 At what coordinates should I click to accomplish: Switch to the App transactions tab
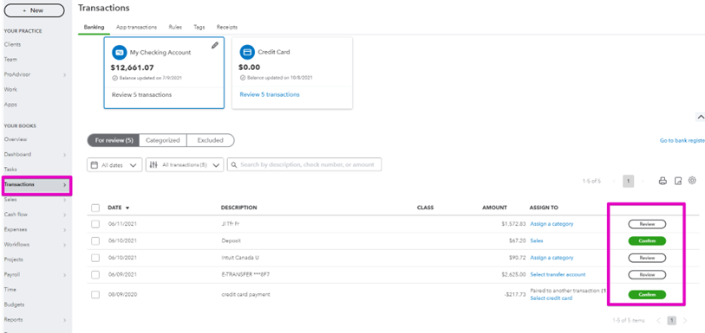click(137, 28)
